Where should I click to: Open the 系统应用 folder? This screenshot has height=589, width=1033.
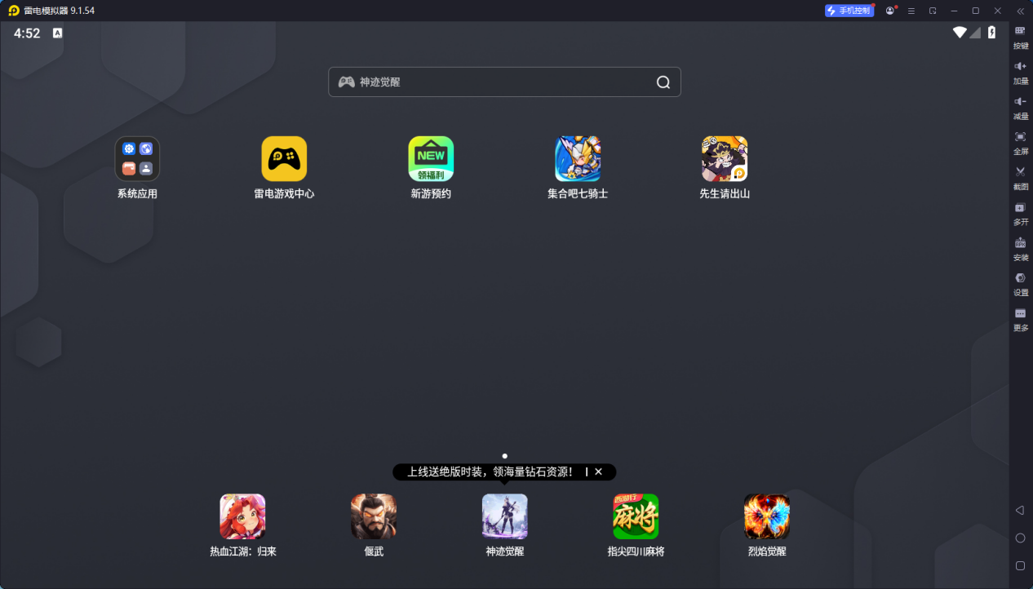pos(137,159)
